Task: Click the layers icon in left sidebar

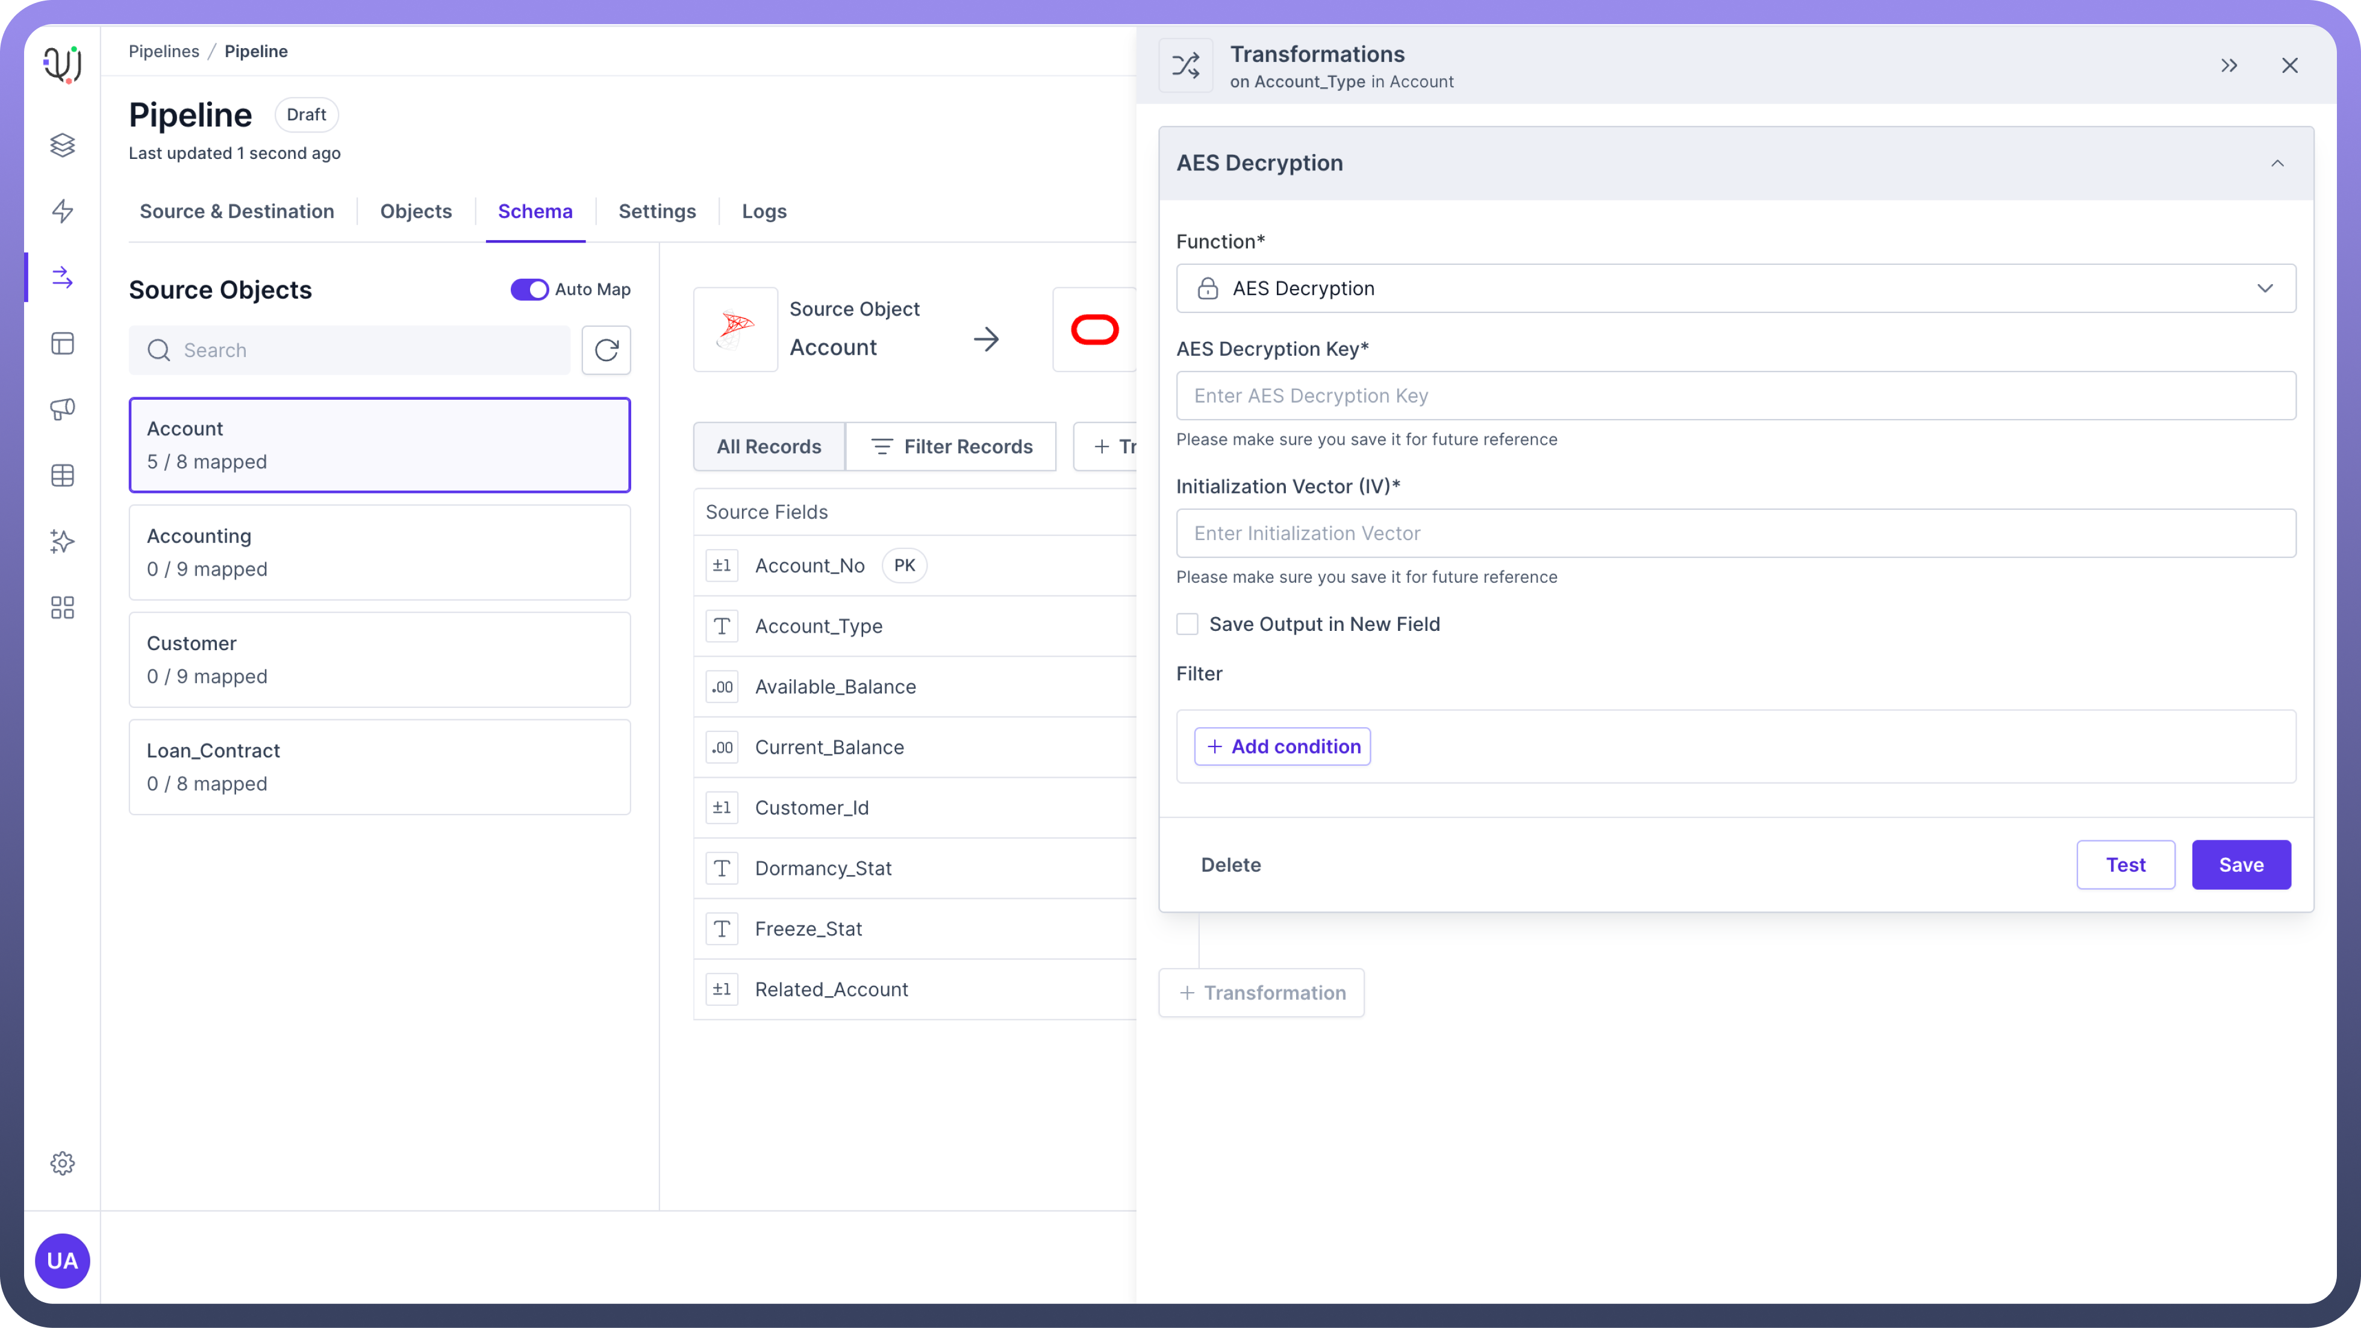Action: [62, 144]
